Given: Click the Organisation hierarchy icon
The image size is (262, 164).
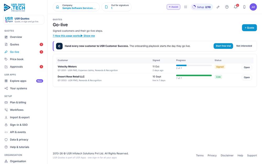Looking at the screenshot, I should tap(6, 161).
